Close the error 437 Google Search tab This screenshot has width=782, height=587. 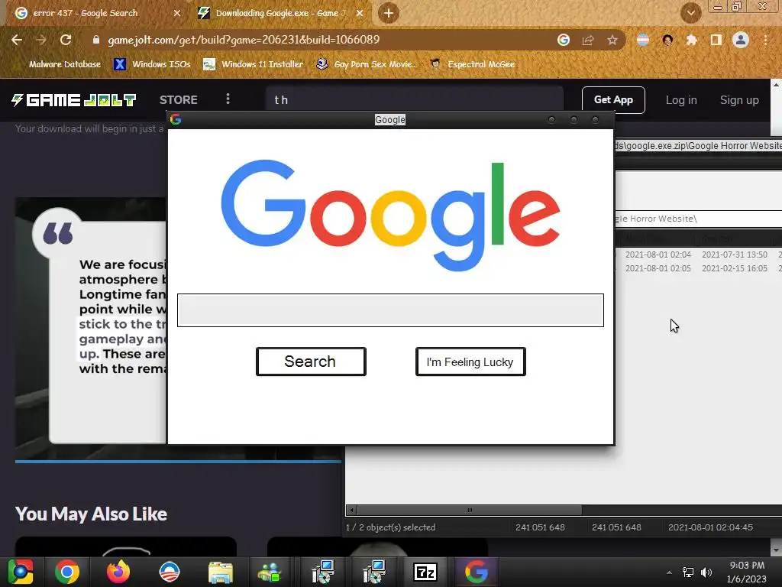[x=176, y=13]
